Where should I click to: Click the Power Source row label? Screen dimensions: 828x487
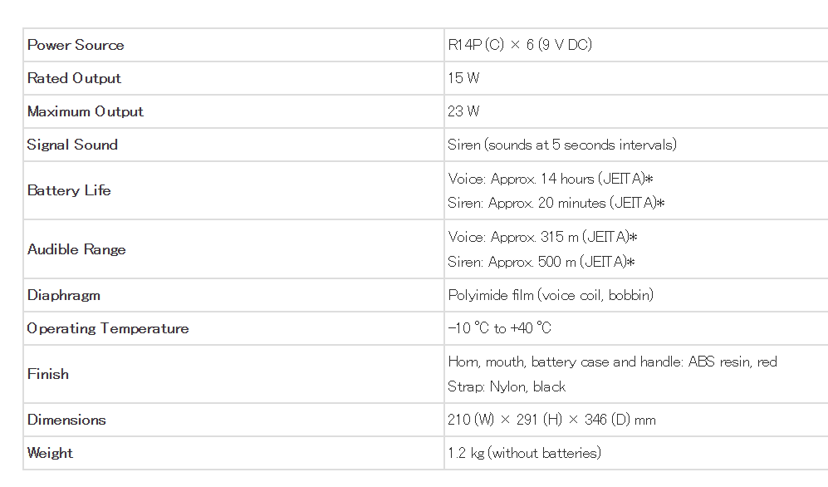[x=76, y=45]
